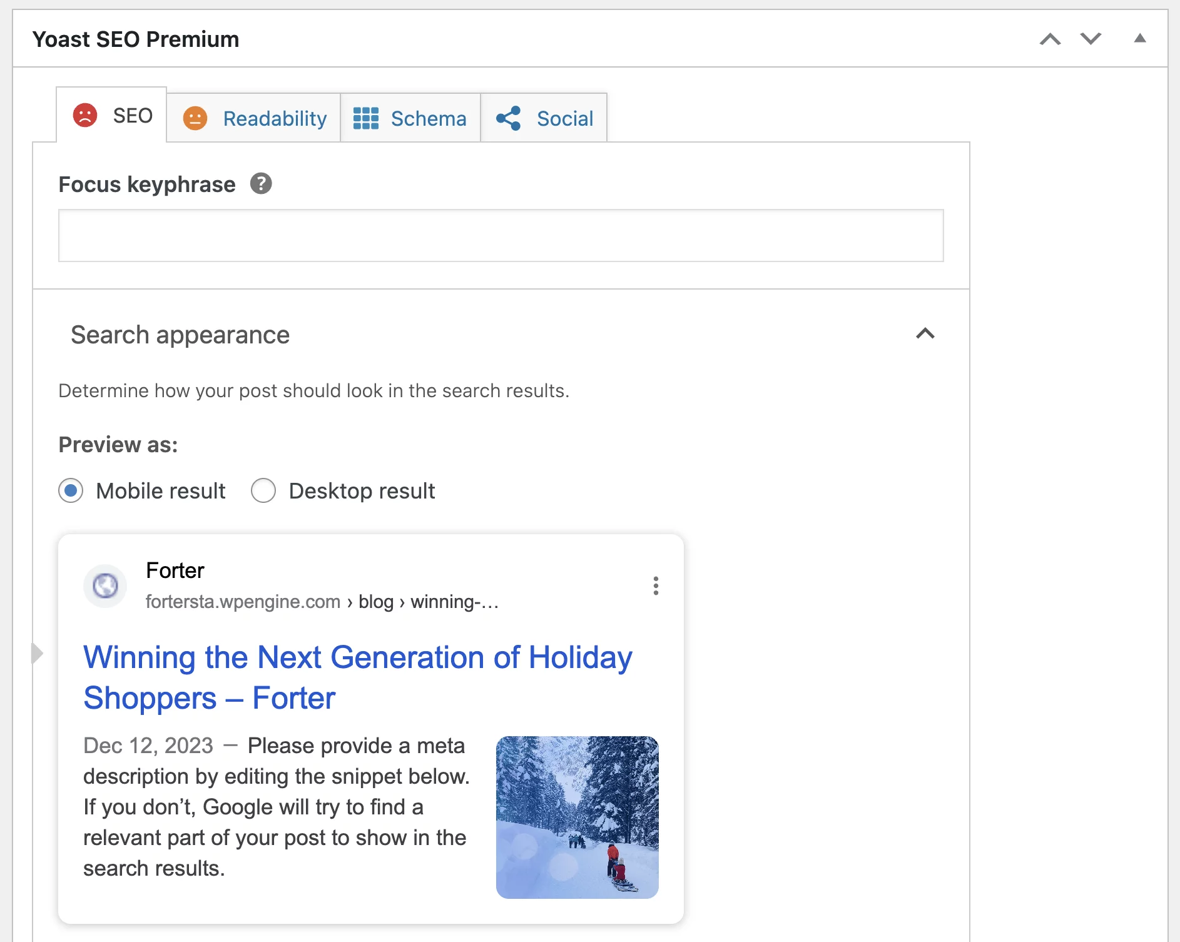Viewport: 1180px width, 942px height.
Task: Click the Search appearance heading
Action: coord(180,335)
